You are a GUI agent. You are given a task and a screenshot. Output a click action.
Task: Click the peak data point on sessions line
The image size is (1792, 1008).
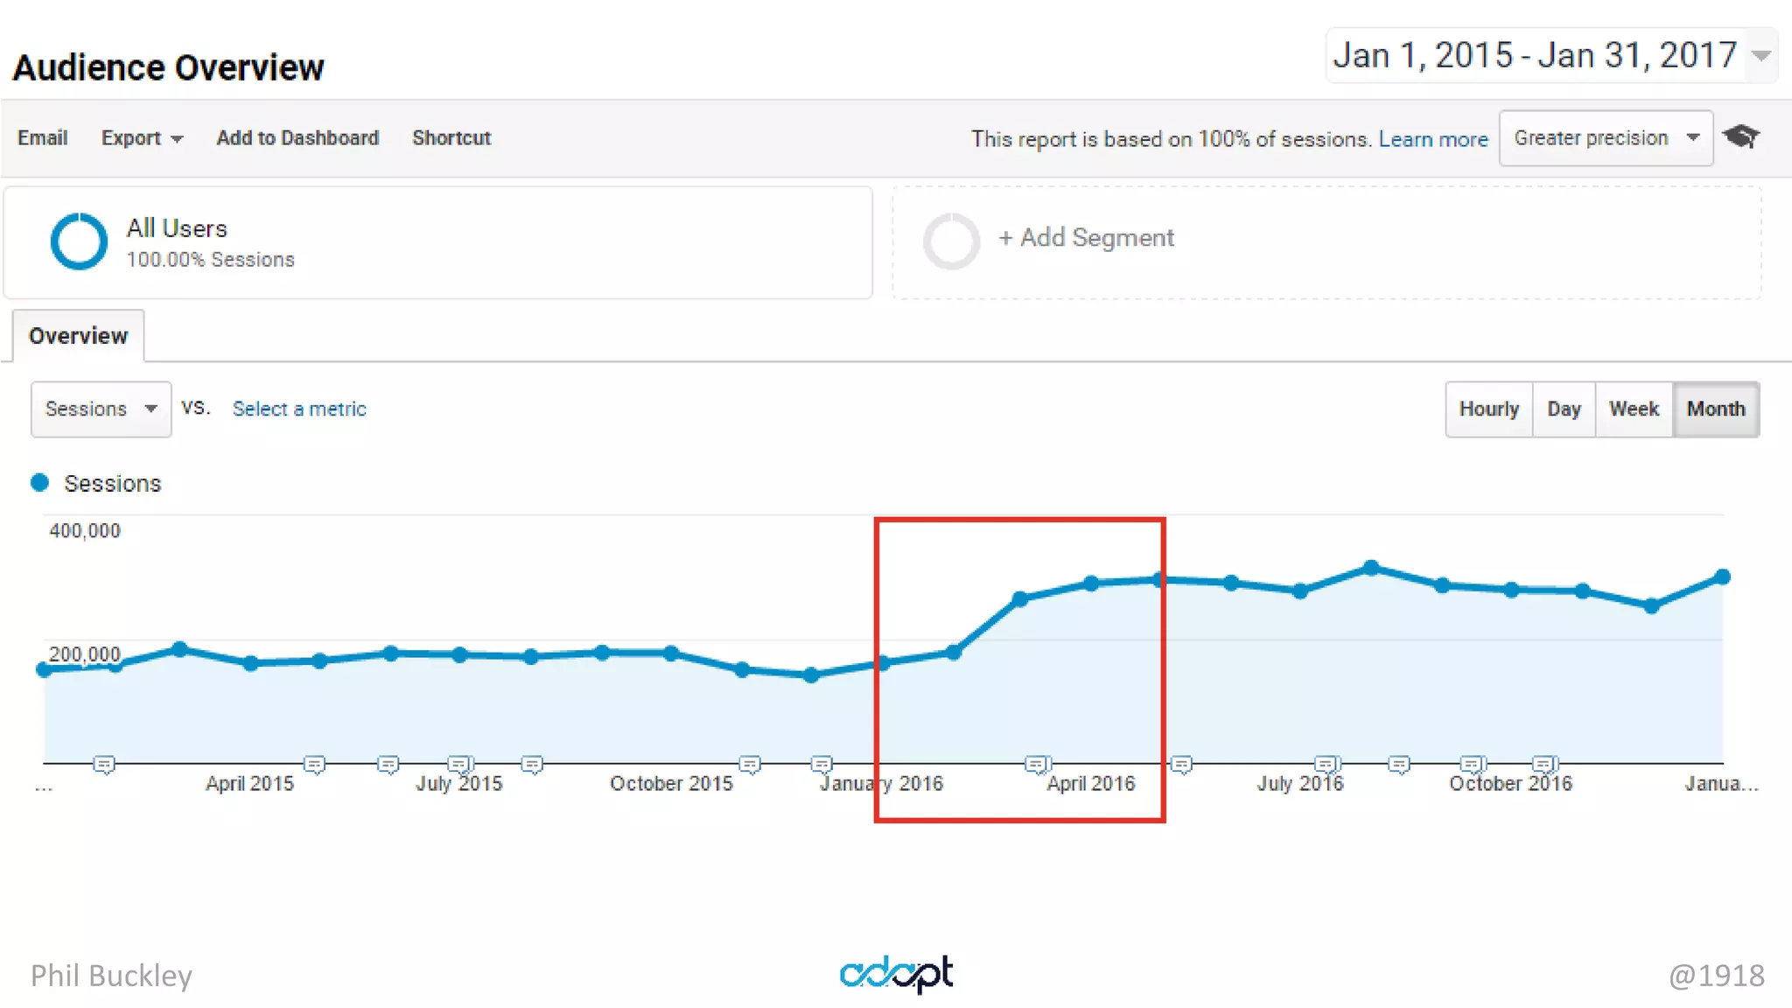(x=1371, y=568)
